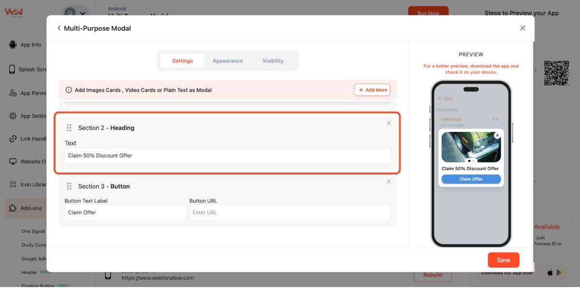The height and width of the screenshot is (288, 580).
Task: Grab the drag handle of Section 2 Heading
Action: 69,128
